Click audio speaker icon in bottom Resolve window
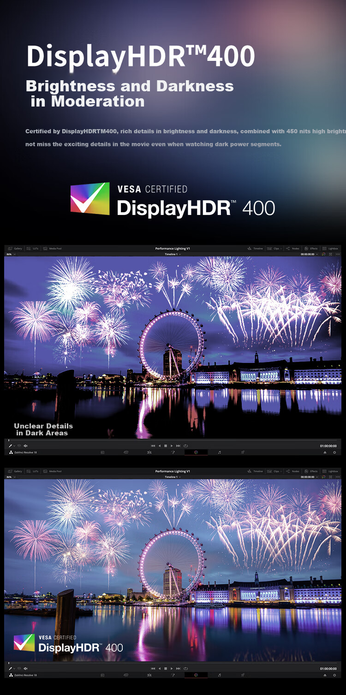346x695 pixels. pyautogui.click(x=25, y=668)
